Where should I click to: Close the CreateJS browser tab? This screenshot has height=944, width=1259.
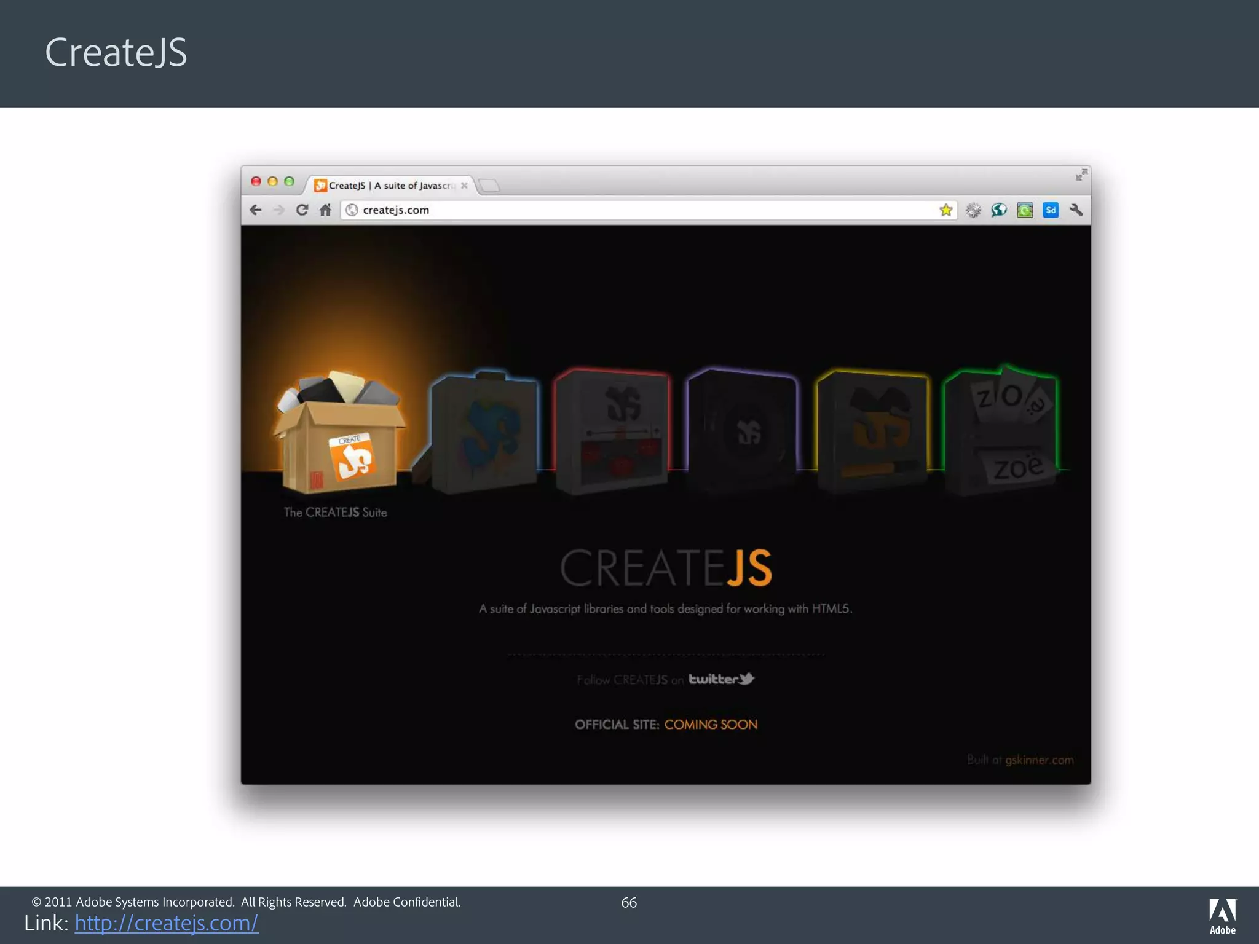click(464, 186)
